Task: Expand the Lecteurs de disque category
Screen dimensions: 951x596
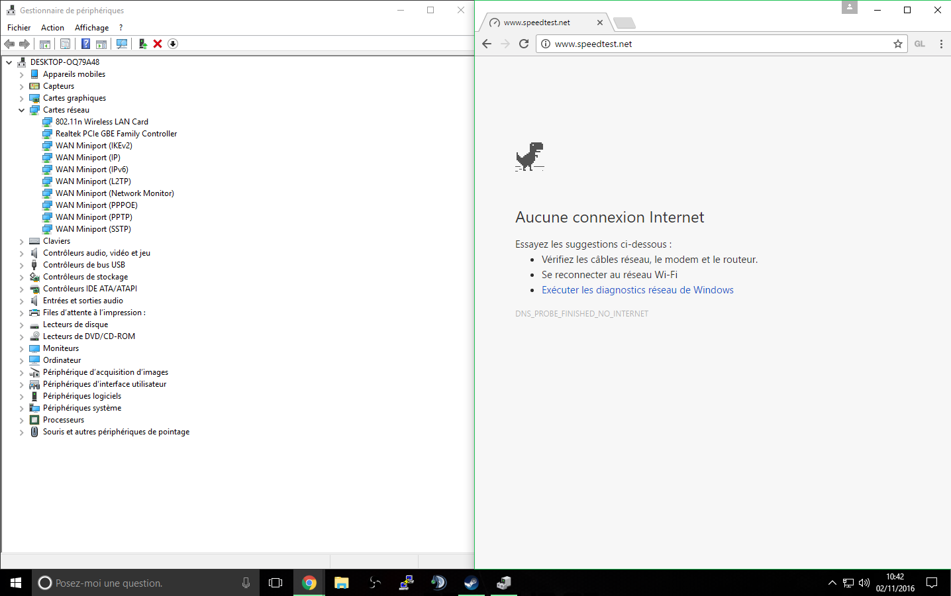Action: [x=22, y=324]
